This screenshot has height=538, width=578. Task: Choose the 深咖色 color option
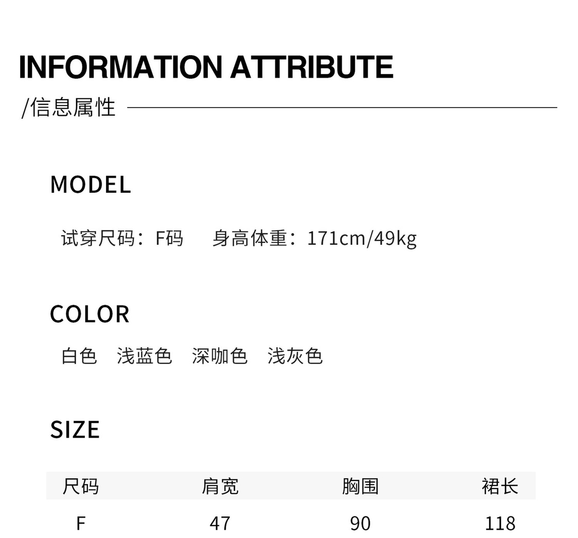pyautogui.click(x=220, y=356)
